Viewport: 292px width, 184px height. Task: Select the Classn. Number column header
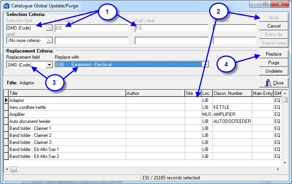point(232,93)
